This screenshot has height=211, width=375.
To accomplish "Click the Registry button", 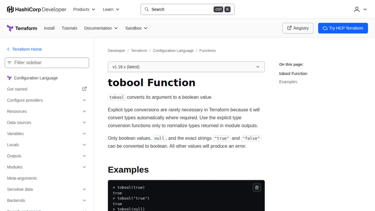I will (x=298, y=28).
